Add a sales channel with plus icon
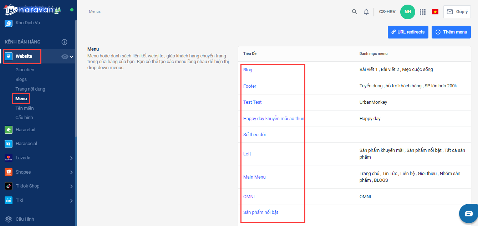478x226 pixels. tap(65, 42)
